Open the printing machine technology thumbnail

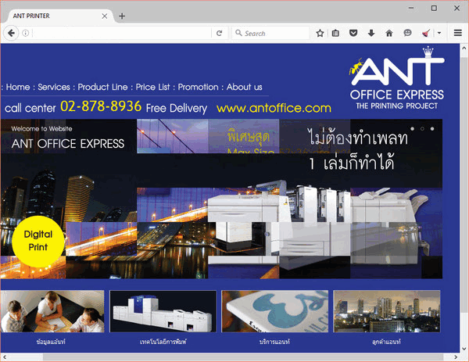(163, 313)
